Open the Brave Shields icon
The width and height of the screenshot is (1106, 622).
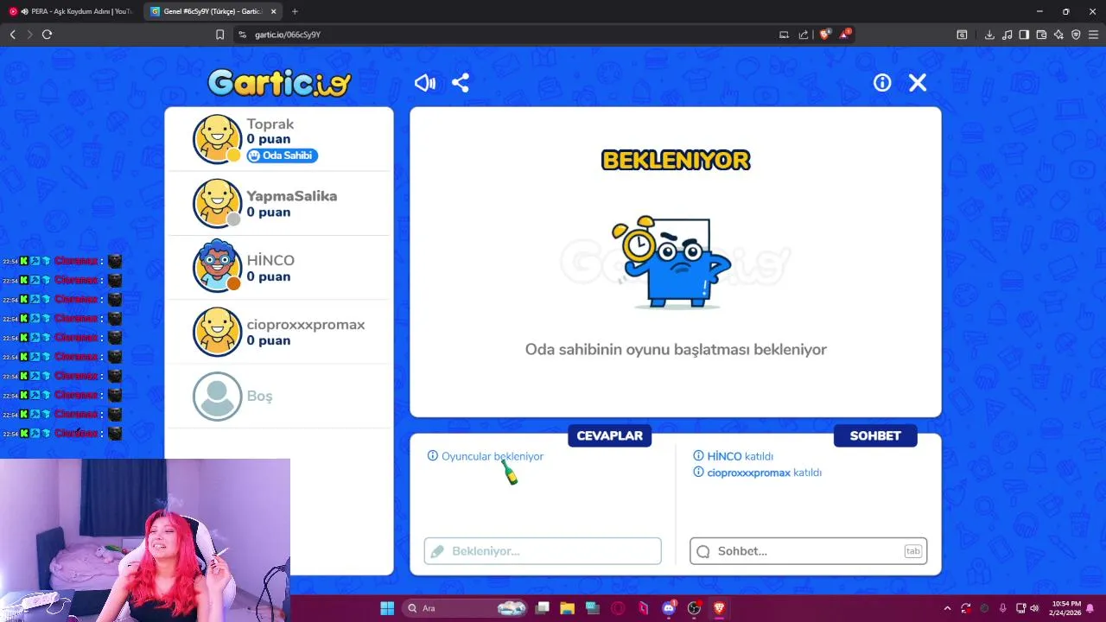coord(824,35)
